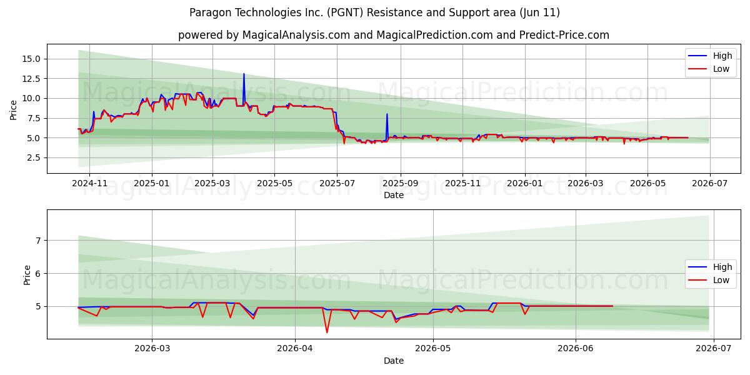Click the 'Price' y-axis label of the top chart
The height and width of the screenshot is (375, 750).
[14, 110]
